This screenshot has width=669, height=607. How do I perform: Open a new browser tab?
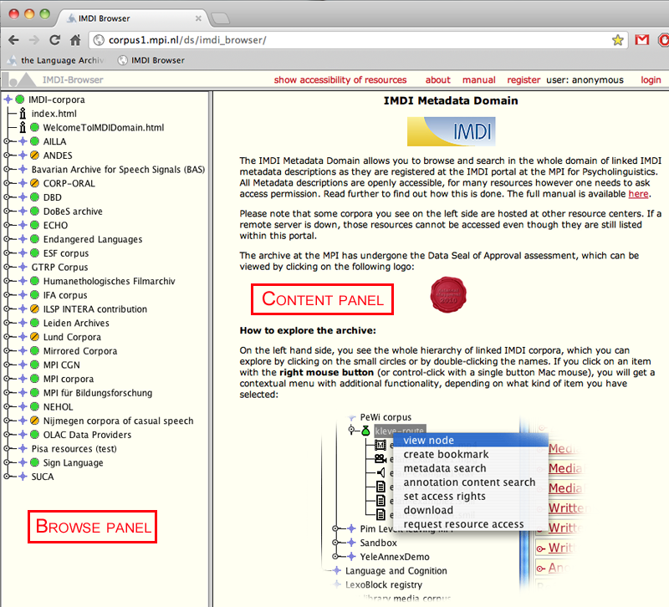click(221, 18)
